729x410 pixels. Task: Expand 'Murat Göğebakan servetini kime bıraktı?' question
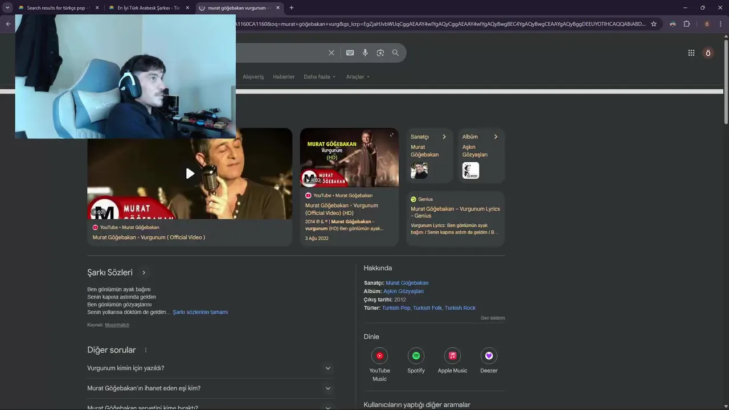tap(210, 406)
